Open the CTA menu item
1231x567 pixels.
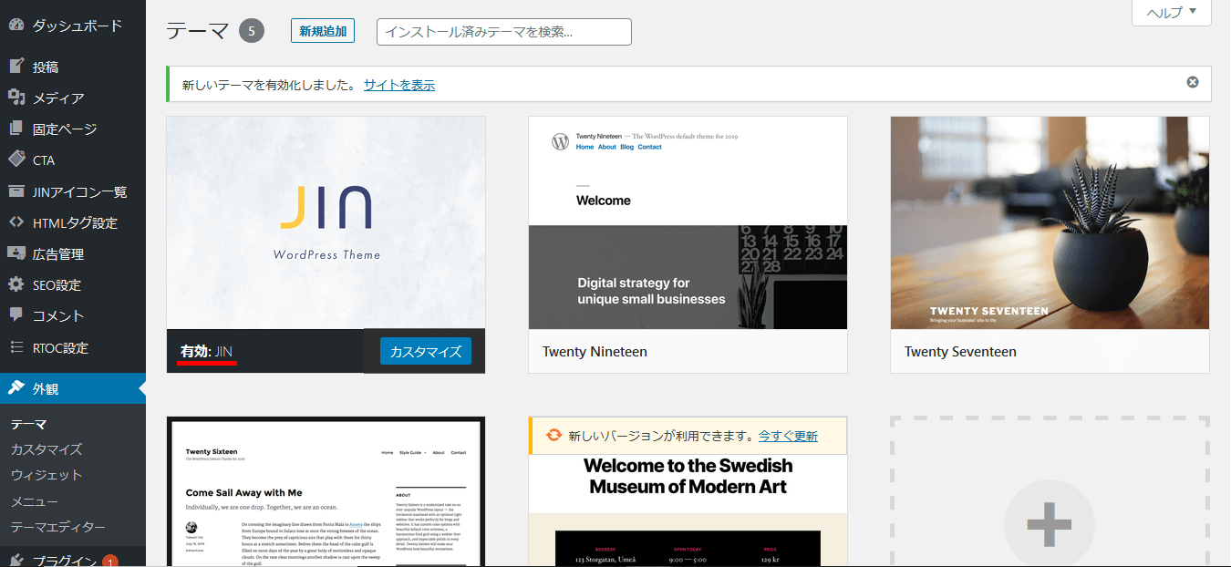44,160
